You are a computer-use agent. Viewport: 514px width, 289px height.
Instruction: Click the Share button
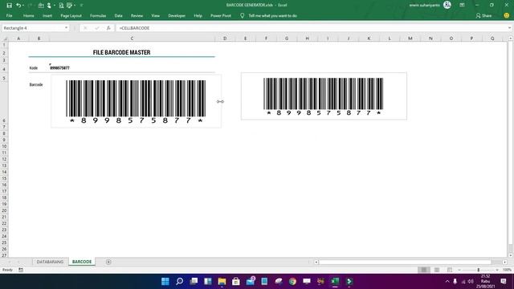coord(483,15)
